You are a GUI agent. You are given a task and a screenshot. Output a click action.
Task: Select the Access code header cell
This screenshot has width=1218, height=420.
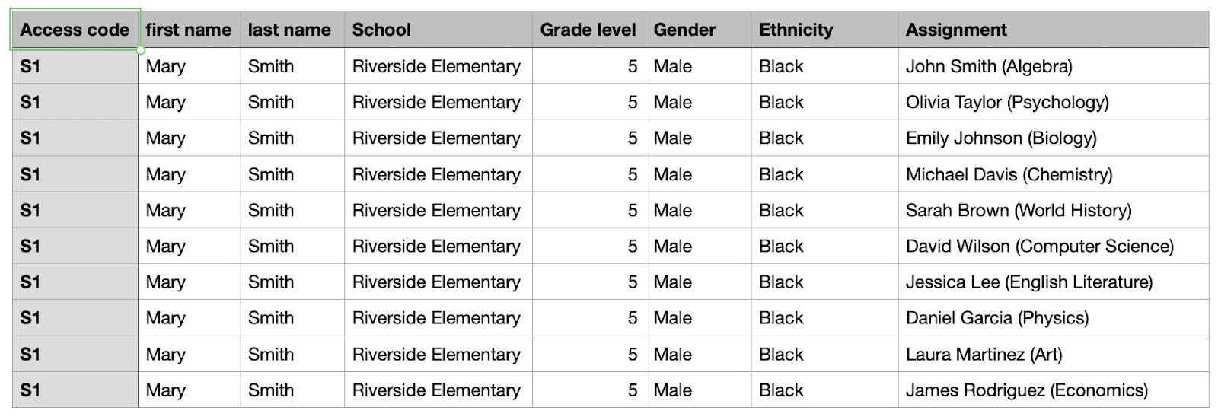[x=75, y=30]
